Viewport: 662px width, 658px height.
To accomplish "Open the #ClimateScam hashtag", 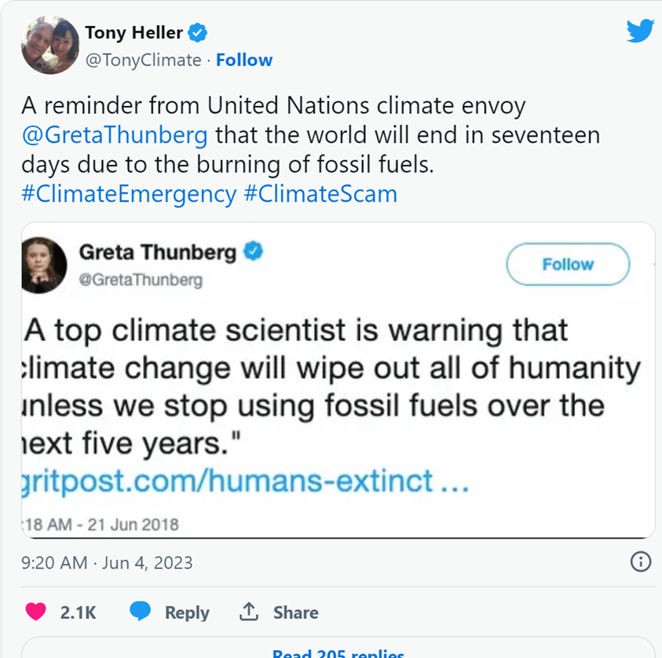I will point(320,194).
